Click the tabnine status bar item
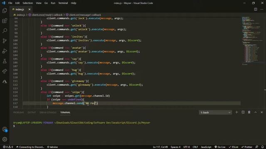 52,147
